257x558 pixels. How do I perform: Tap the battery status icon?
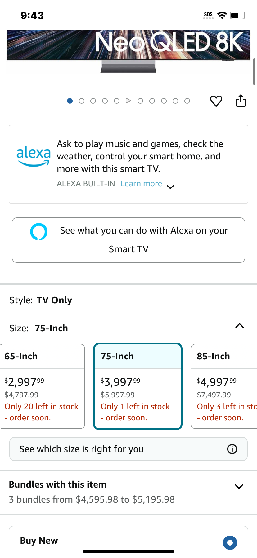pyautogui.click(x=238, y=15)
